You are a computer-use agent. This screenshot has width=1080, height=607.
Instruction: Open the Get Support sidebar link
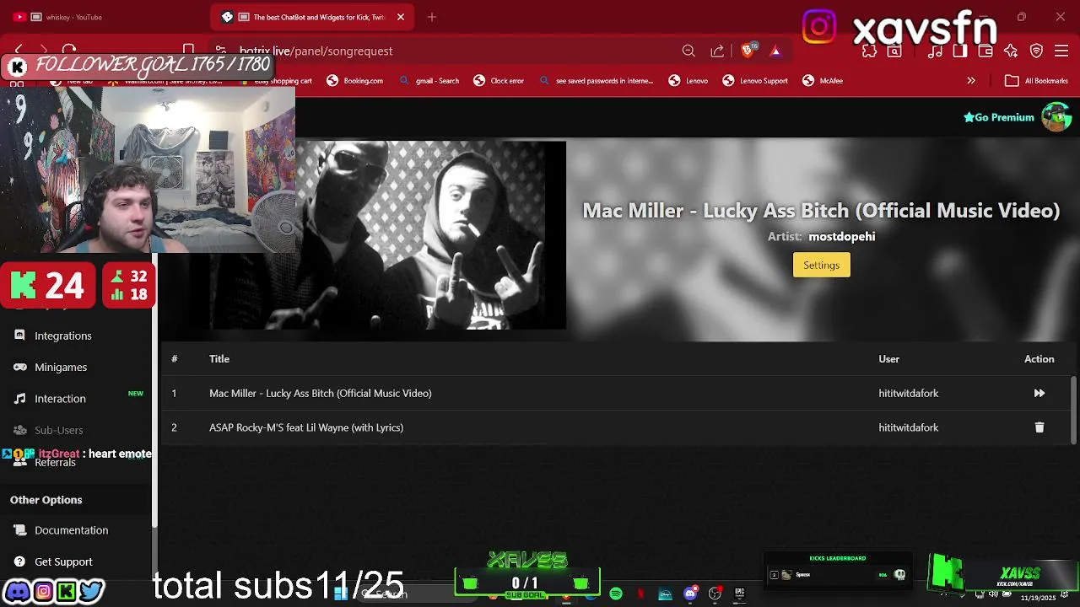tap(63, 561)
